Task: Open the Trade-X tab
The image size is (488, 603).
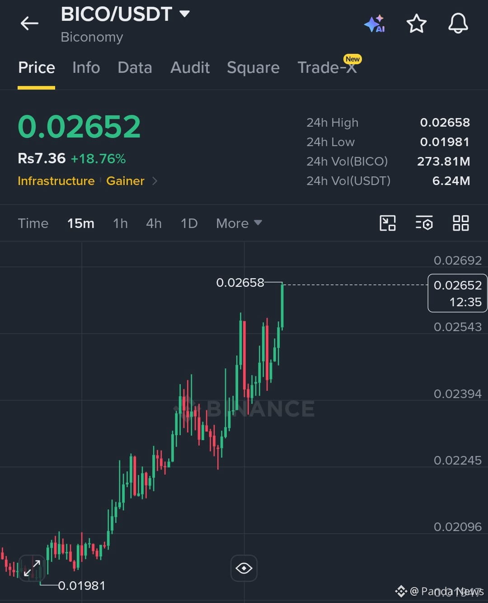Action: click(x=327, y=68)
